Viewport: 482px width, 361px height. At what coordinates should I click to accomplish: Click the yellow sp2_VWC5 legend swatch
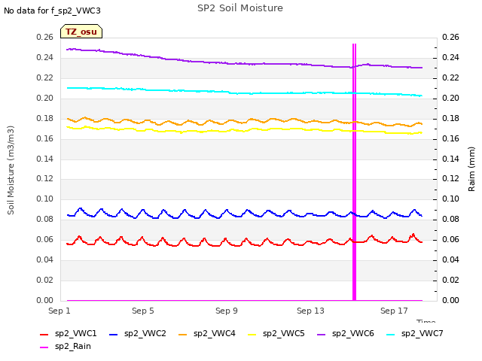pyautogui.click(x=252, y=334)
